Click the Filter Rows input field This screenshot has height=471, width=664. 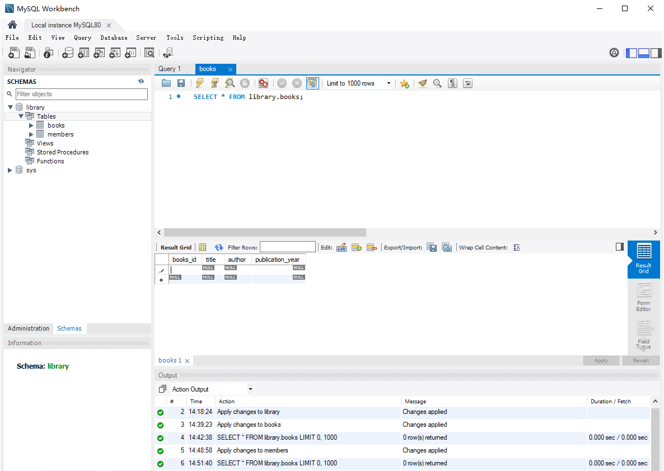[x=288, y=247]
